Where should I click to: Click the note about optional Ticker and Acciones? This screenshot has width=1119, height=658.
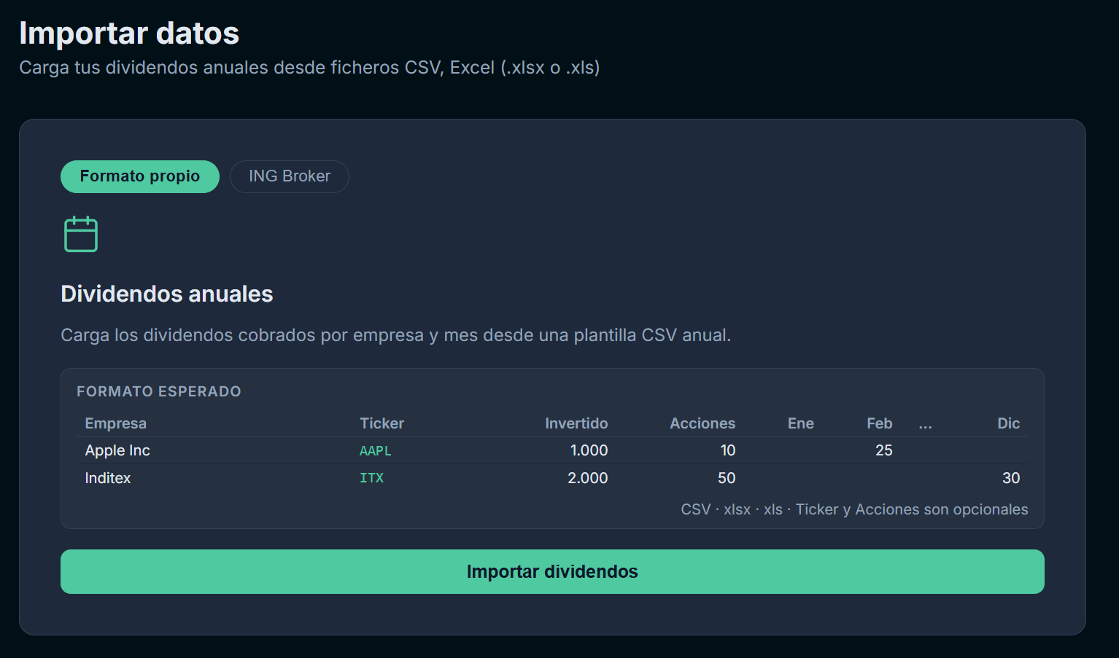[854, 509]
